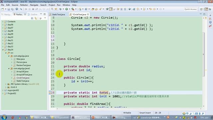This screenshot has height=120, width=213.
Task: Click workspace0105 folder taskbar button
Action: pos(60,117)
